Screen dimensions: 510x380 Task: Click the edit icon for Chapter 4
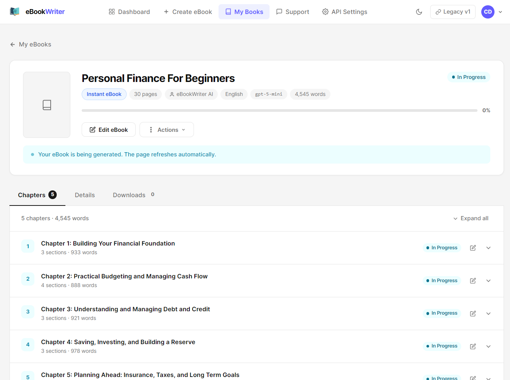473,346
